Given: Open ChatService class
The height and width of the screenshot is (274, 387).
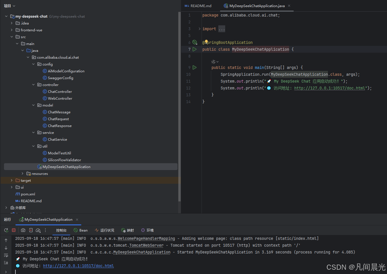Looking at the screenshot, I should click(57, 139).
